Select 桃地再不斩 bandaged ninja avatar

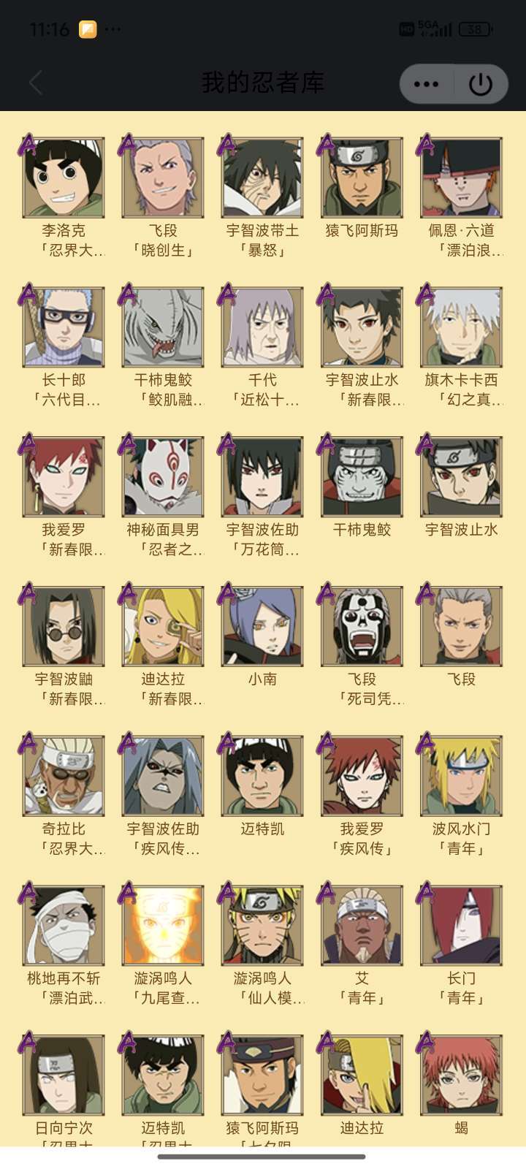pos(64,925)
